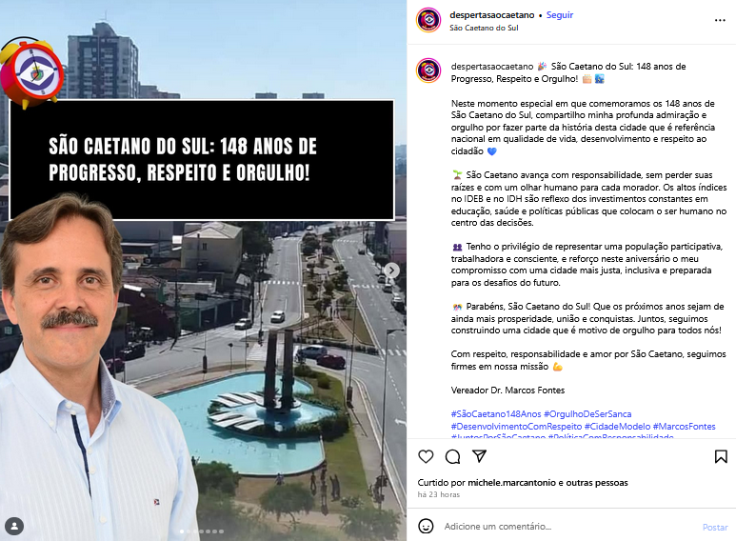The image size is (736, 541).
Task: Follow the account with Seguir
Action: (x=560, y=15)
